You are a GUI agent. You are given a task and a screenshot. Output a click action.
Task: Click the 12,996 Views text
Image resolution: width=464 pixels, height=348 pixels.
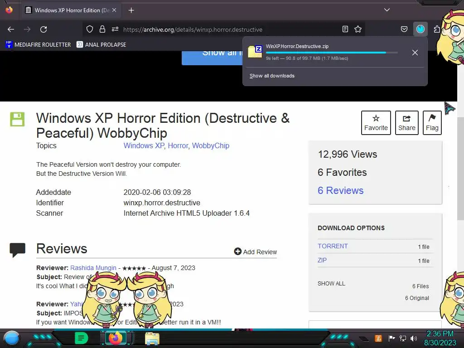(348, 154)
